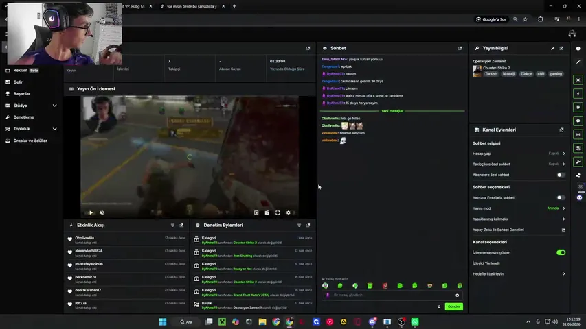
Task: Switch stream preview to fullscreen
Action: coord(278,212)
